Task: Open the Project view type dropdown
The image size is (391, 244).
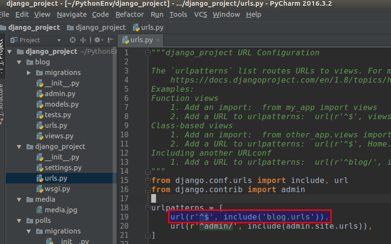Action: (59, 40)
